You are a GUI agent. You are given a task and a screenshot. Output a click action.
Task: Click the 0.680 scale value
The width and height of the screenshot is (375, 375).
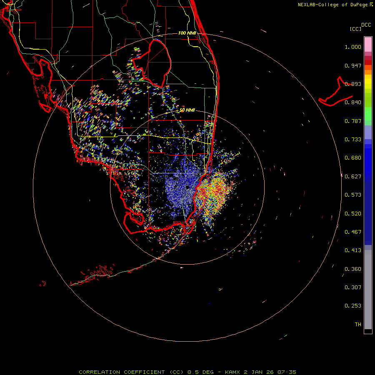(353, 158)
